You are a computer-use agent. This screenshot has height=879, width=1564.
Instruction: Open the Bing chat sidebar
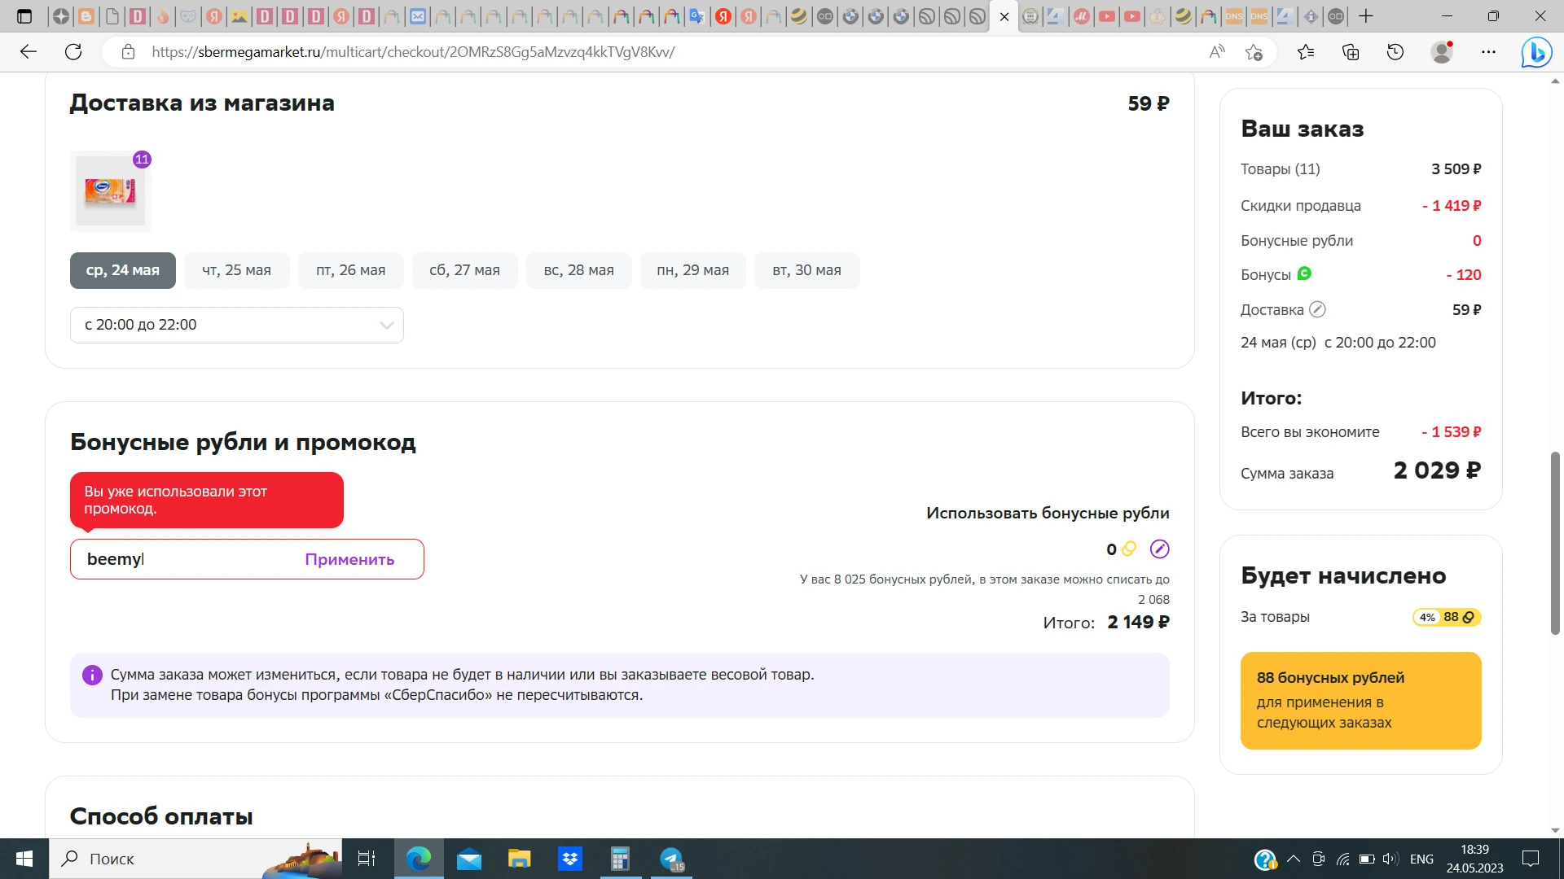pos(1536,52)
